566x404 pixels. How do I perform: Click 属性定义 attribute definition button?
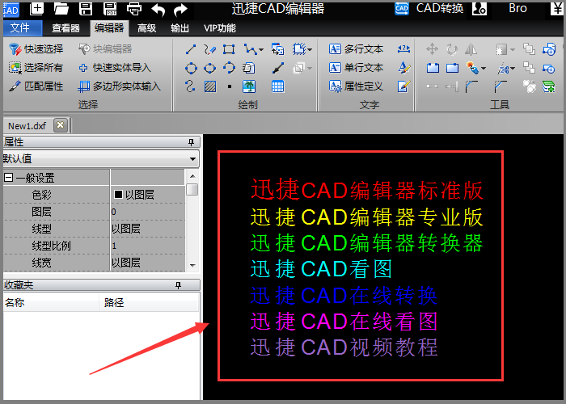click(357, 86)
